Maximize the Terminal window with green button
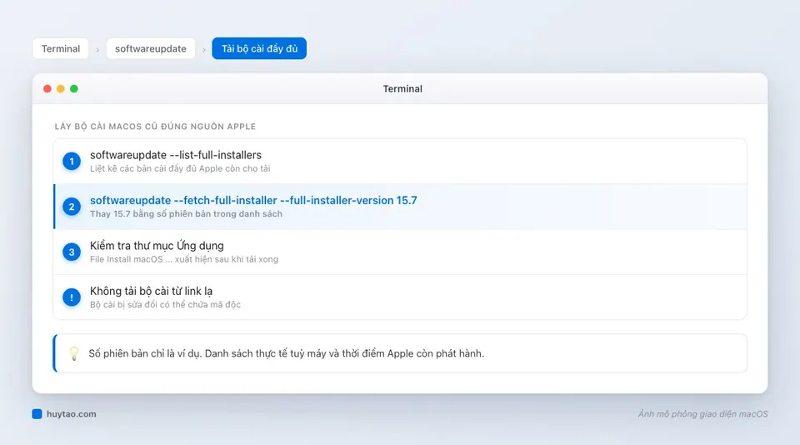This screenshot has height=445, width=800. [x=74, y=89]
